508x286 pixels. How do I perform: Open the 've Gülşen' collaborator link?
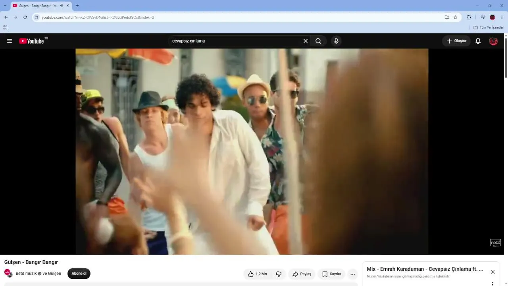click(x=52, y=274)
